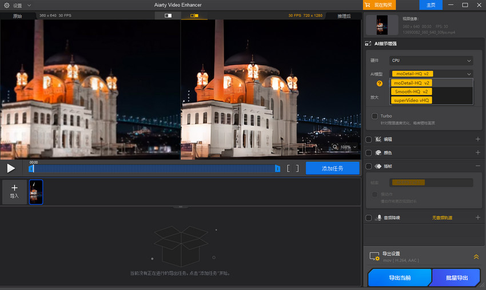Image resolution: width=486 pixels, height=290 pixels.
Task: Click the 编辑 crop-edit icon
Action: [378, 139]
